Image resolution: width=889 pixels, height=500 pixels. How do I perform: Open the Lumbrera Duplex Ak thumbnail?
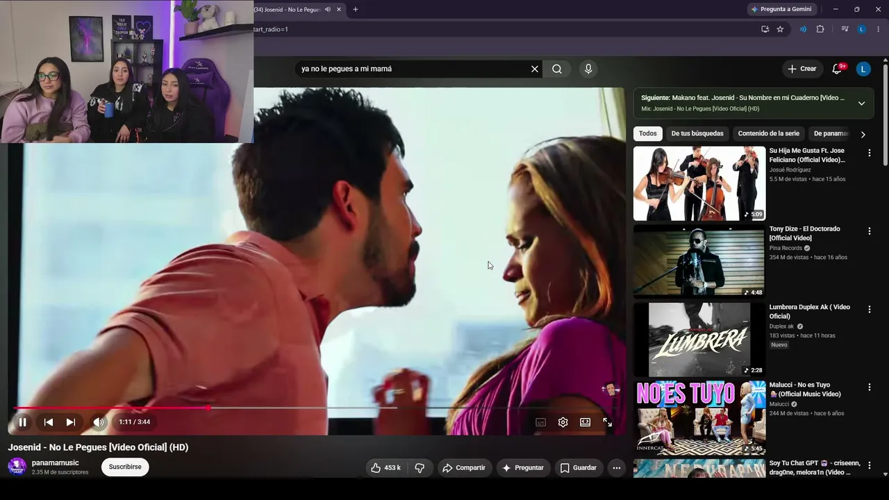[x=699, y=340]
